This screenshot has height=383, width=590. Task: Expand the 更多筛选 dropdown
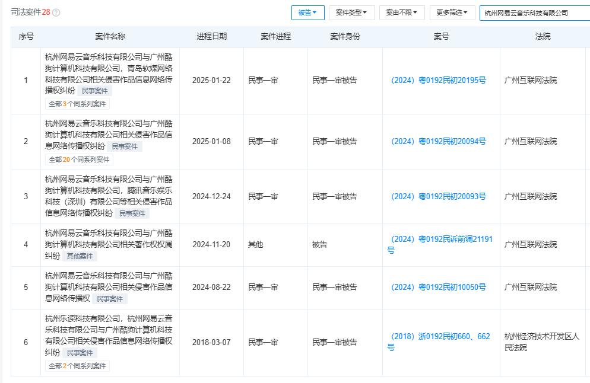452,12
